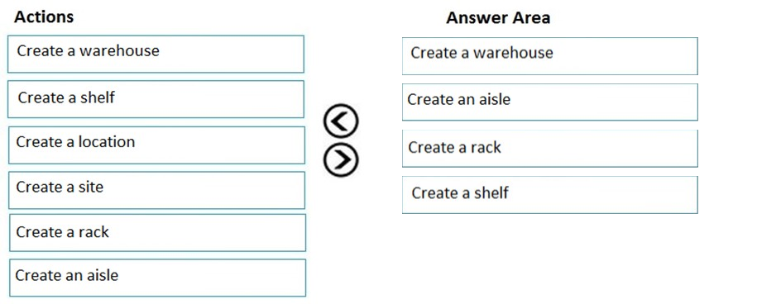Select 'Create a warehouse' in Answer Area
This screenshot has width=757, height=304.
click(550, 56)
